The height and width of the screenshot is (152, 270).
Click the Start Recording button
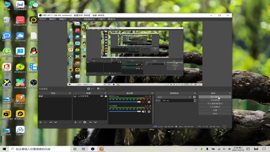point(215,100)
